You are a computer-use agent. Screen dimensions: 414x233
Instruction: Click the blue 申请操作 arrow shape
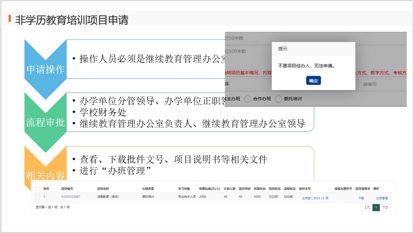45,69
